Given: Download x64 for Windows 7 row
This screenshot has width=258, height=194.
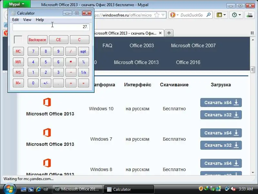Looking at the screenshot, I should click(221, 133).
